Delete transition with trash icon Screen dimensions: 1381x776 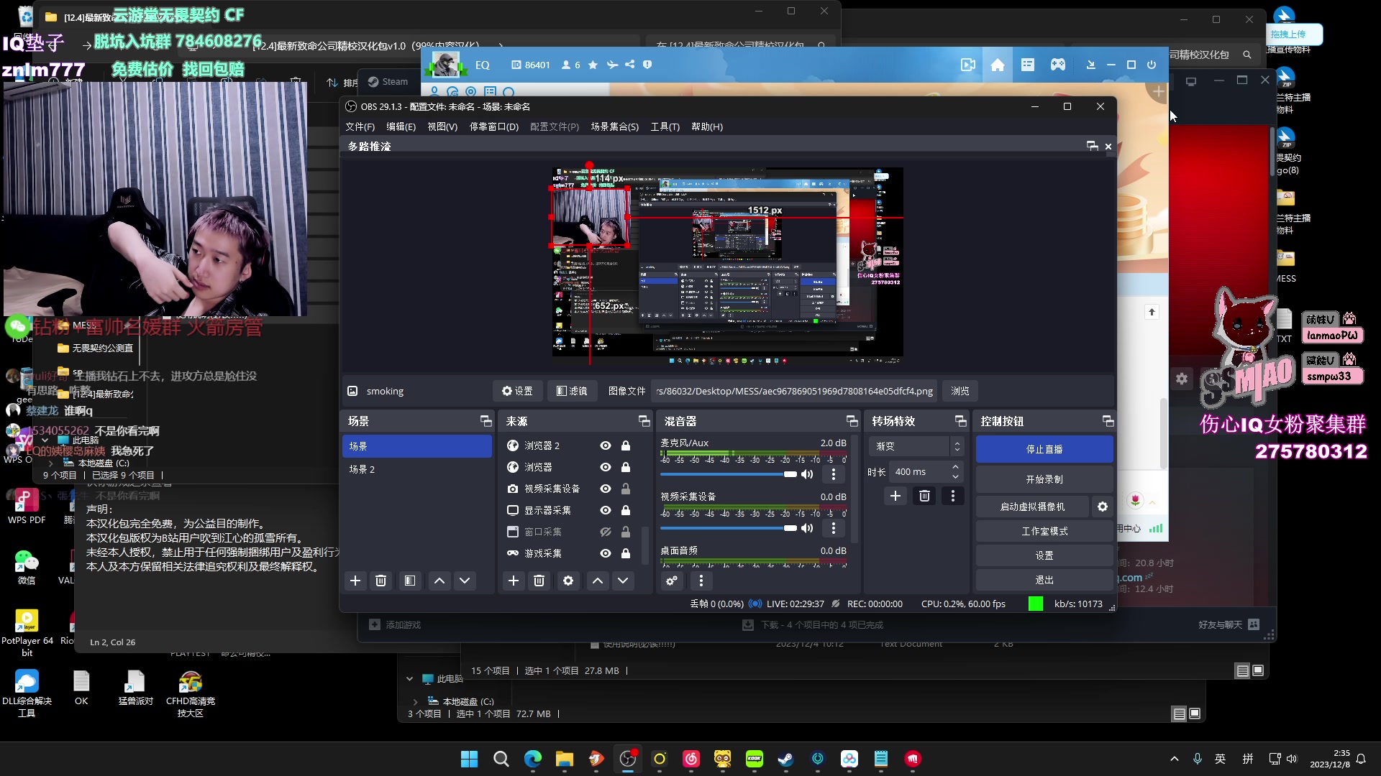pos(925,496)
